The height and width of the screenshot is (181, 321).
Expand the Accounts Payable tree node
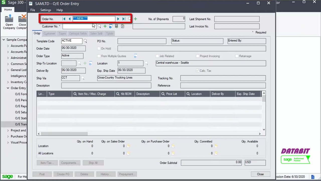[8, 46]
